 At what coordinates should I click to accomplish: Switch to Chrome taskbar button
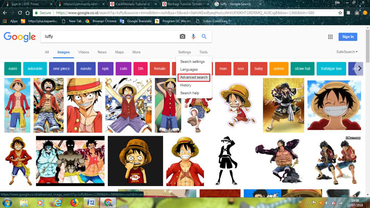(x=108, y=203)
